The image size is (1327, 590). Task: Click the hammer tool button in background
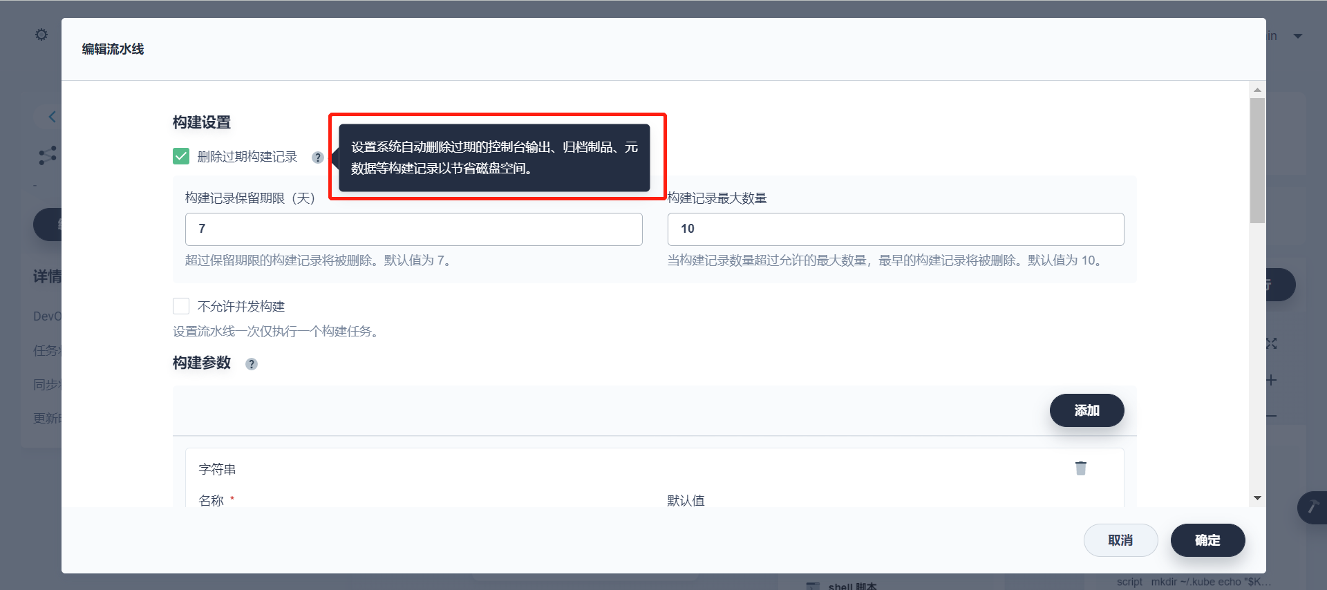(x=1312, y=508)
